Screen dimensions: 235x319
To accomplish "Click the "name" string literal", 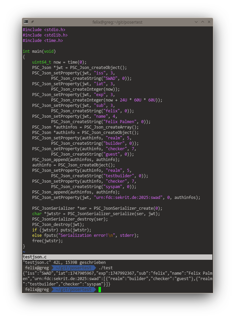I will 101,116.
